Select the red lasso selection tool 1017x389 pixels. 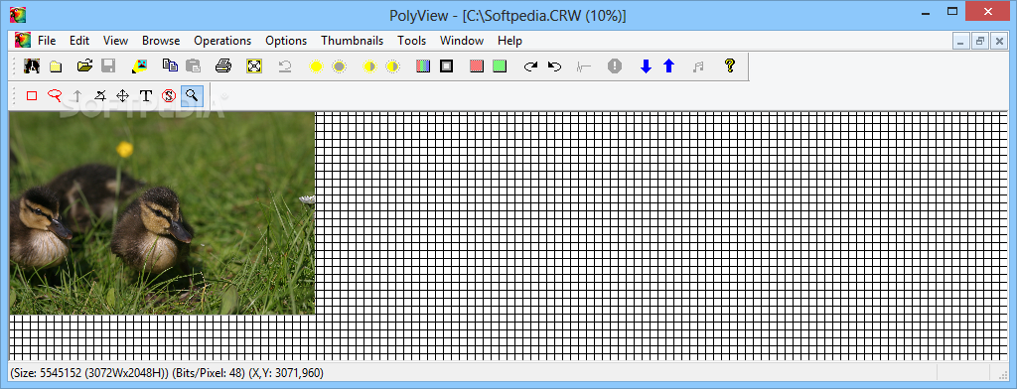[x=55, y=96]
